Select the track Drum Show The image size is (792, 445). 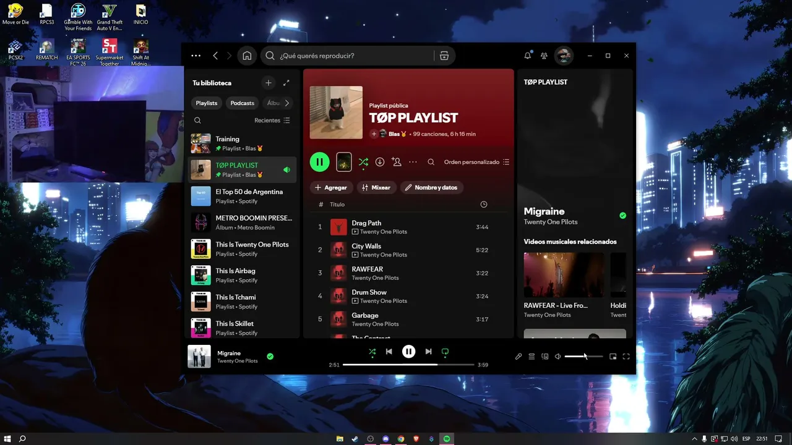408,296
